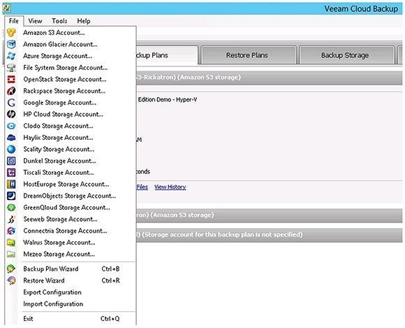Open the Tools menu

[59, 21]
